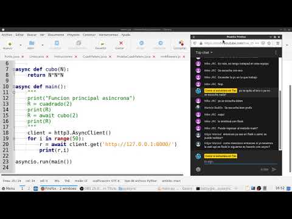Click the 'tipo de archivo: Python' status text
Image resolution: width=292 pixels, height=219 pixels.
tap(141, 181)
